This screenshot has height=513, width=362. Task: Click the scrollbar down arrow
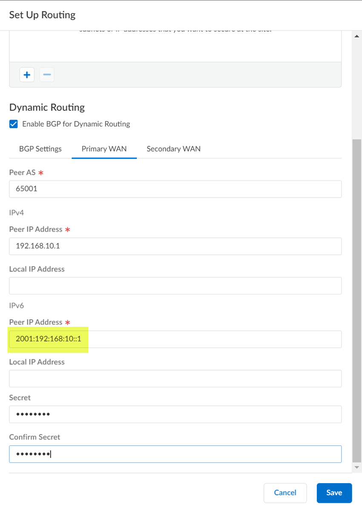(x=357, y=467)
